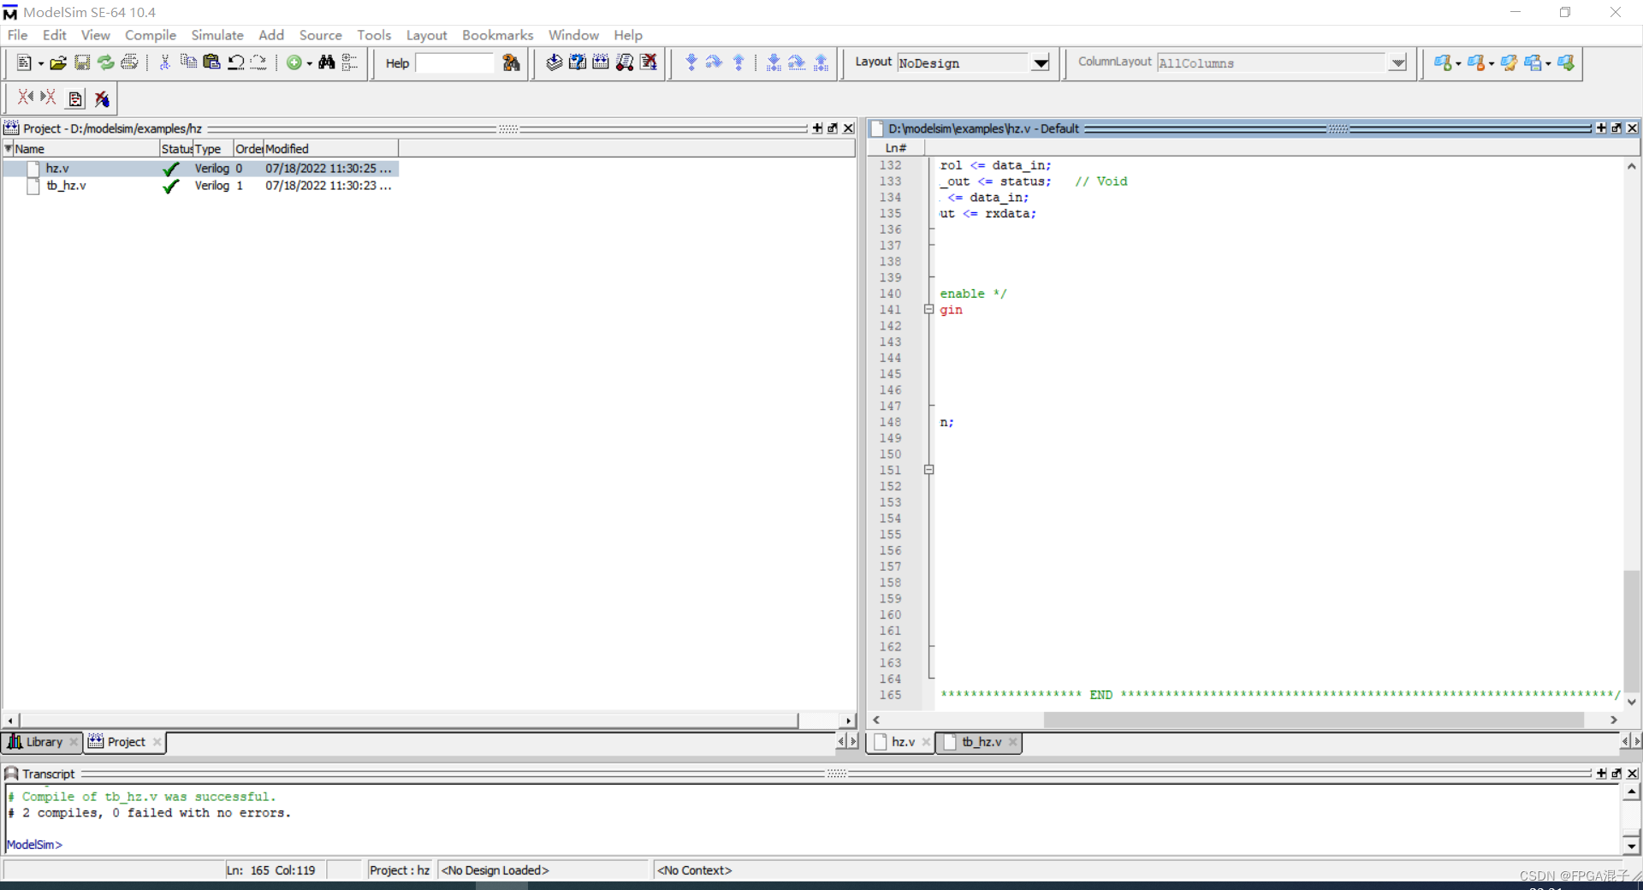The image size is (1643, 890).
Task: Open the help search icon next to Help field
Action: (x=510, y=62)
